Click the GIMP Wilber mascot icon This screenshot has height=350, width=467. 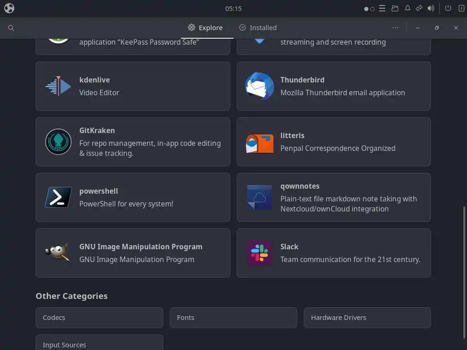coord(58,252)
